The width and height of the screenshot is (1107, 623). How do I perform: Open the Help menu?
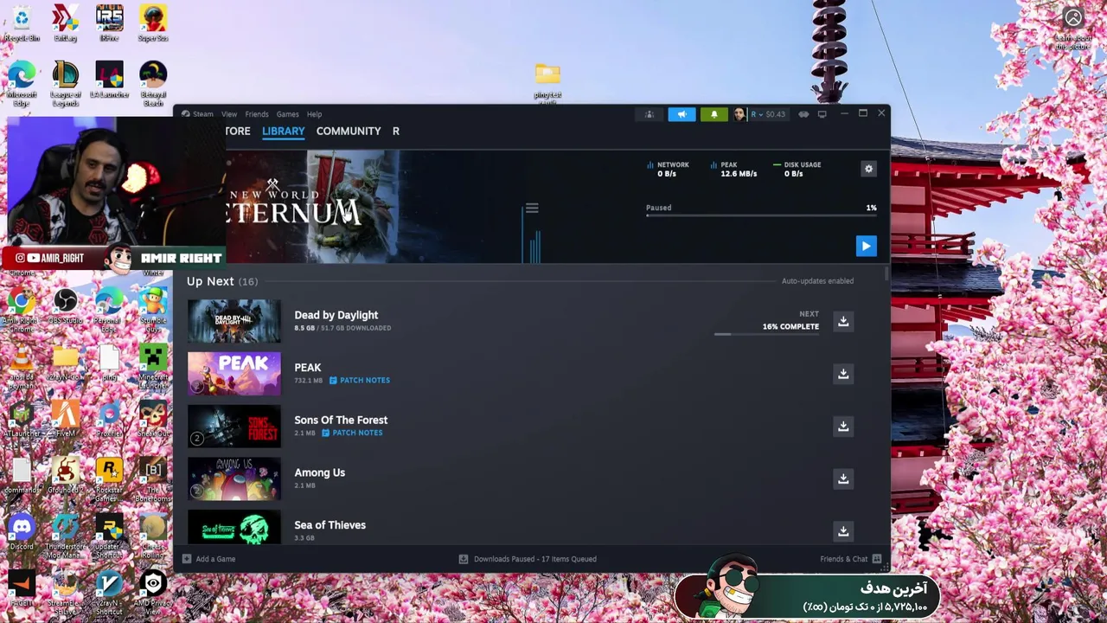tap(314, 114)
